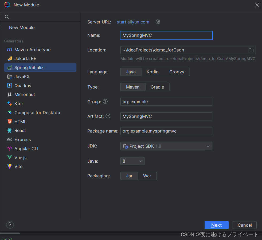262x240 pixels.
Task: Select Groovy language option
Action: [177, 72]
